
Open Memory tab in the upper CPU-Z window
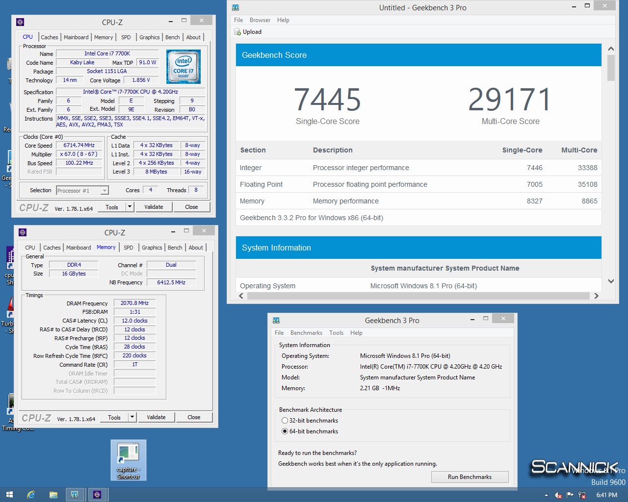[104, 37]
